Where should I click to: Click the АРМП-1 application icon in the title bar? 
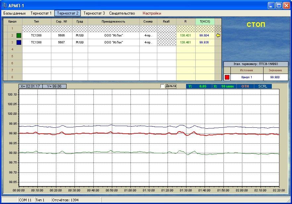tap(5, 5)
